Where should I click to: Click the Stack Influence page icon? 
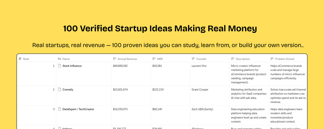(x=60, y=66)
